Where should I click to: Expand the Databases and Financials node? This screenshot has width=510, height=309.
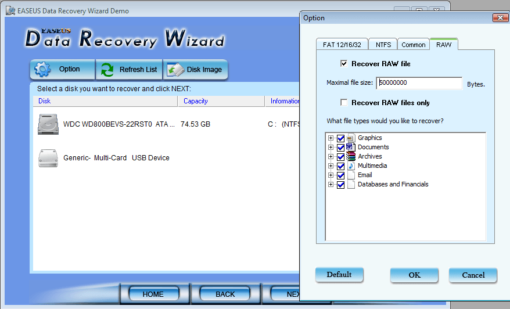(331, 185)
